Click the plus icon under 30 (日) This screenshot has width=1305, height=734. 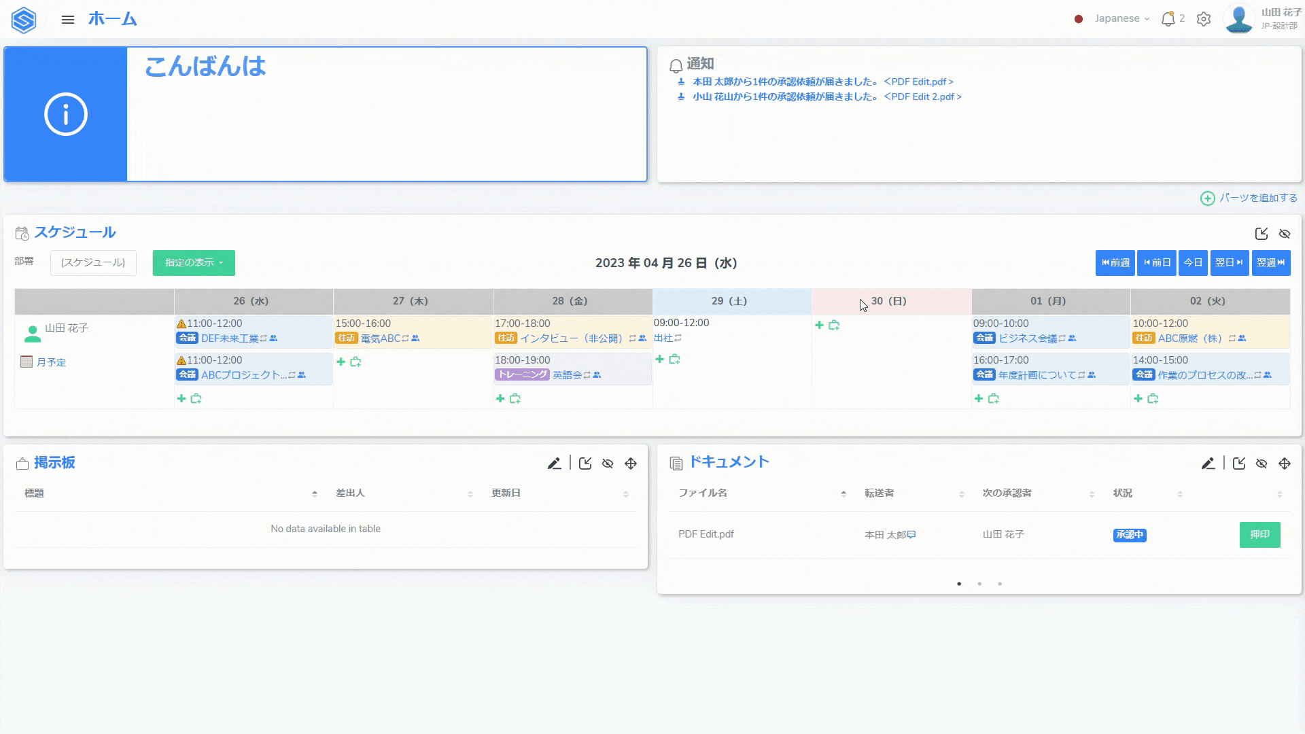pos(819,326)
